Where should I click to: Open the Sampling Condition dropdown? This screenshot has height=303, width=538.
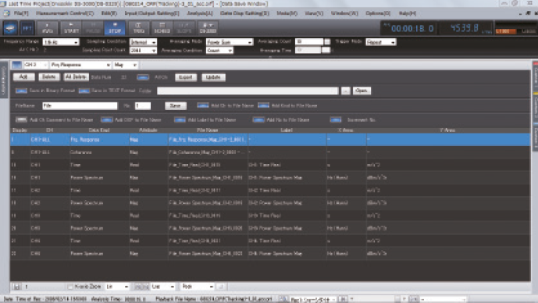(x=144, y=42)
